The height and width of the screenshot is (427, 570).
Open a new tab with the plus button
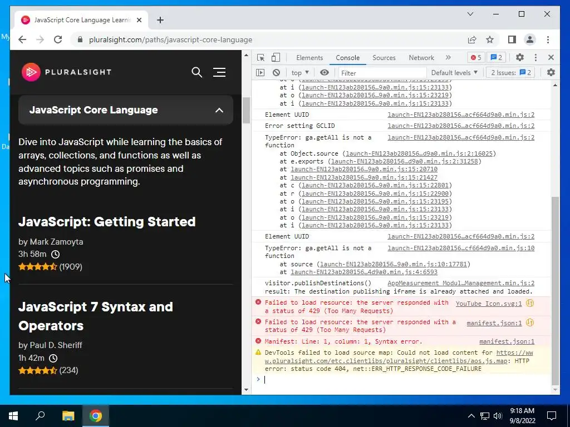pos(160,20)
